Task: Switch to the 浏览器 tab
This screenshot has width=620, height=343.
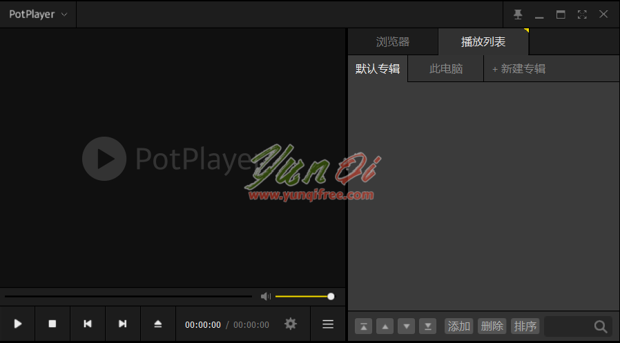Action: [393, 41]
